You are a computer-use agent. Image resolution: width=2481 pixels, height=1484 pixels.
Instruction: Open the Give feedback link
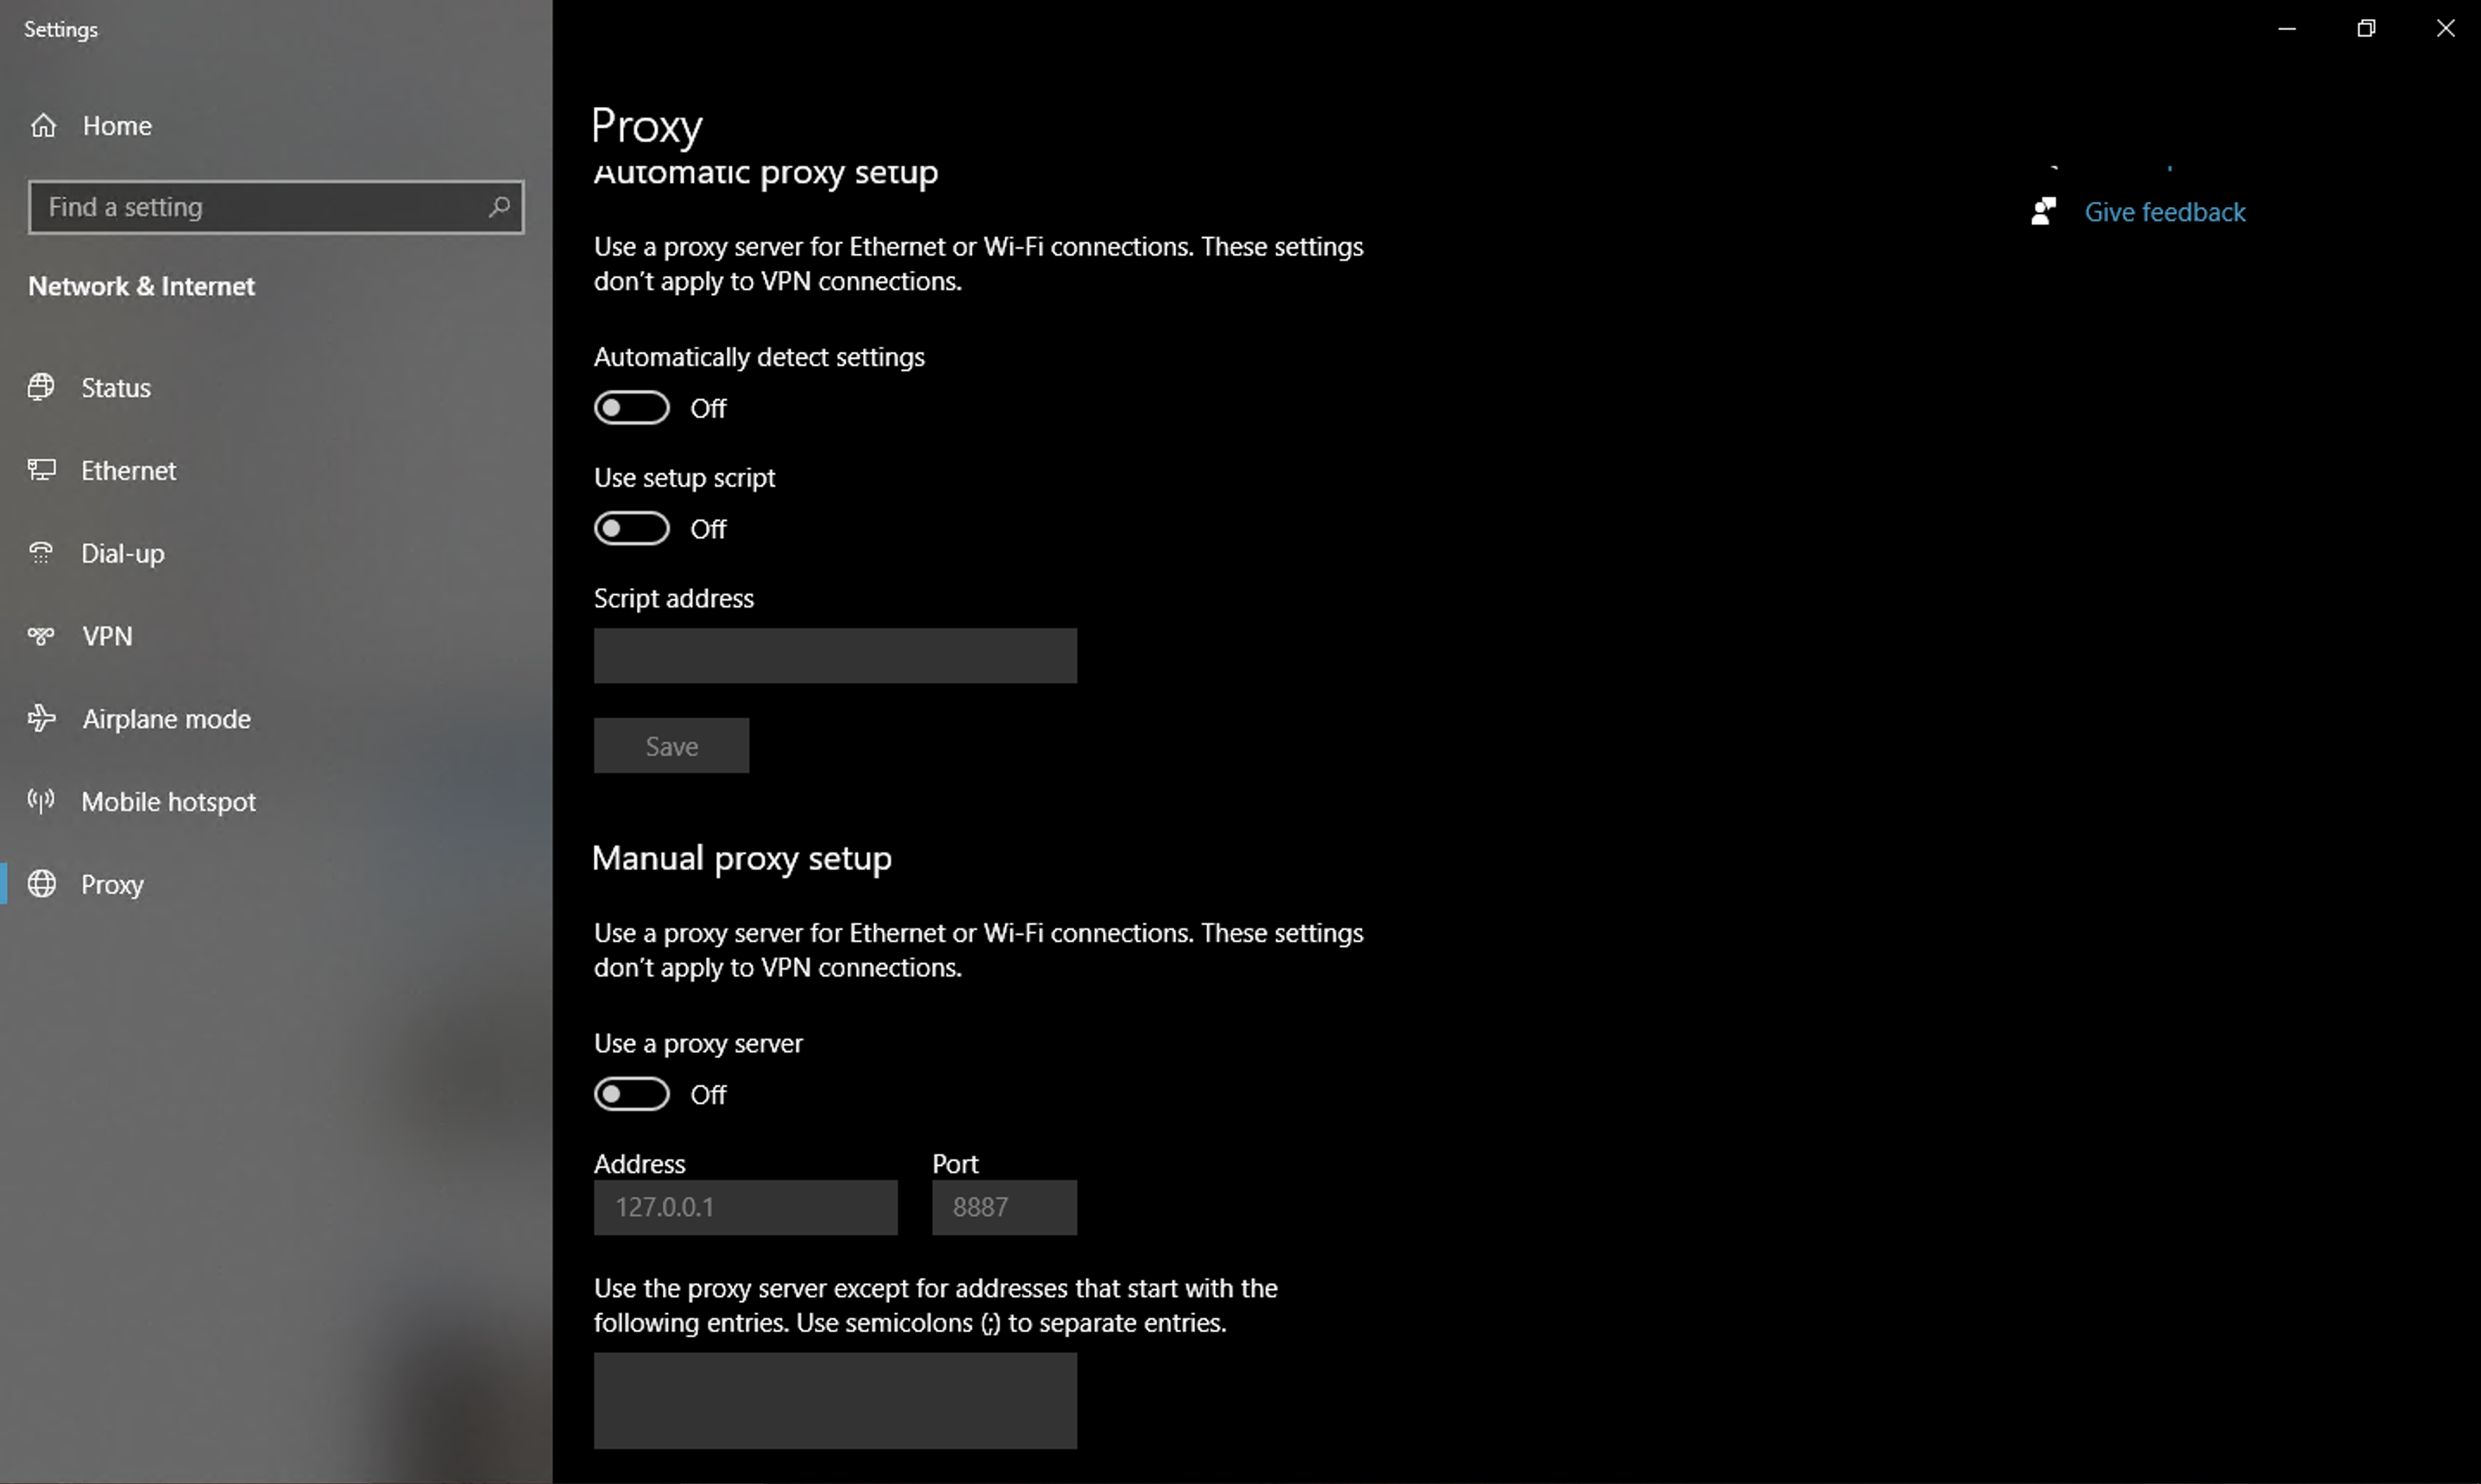click(x=2164, y=212)
